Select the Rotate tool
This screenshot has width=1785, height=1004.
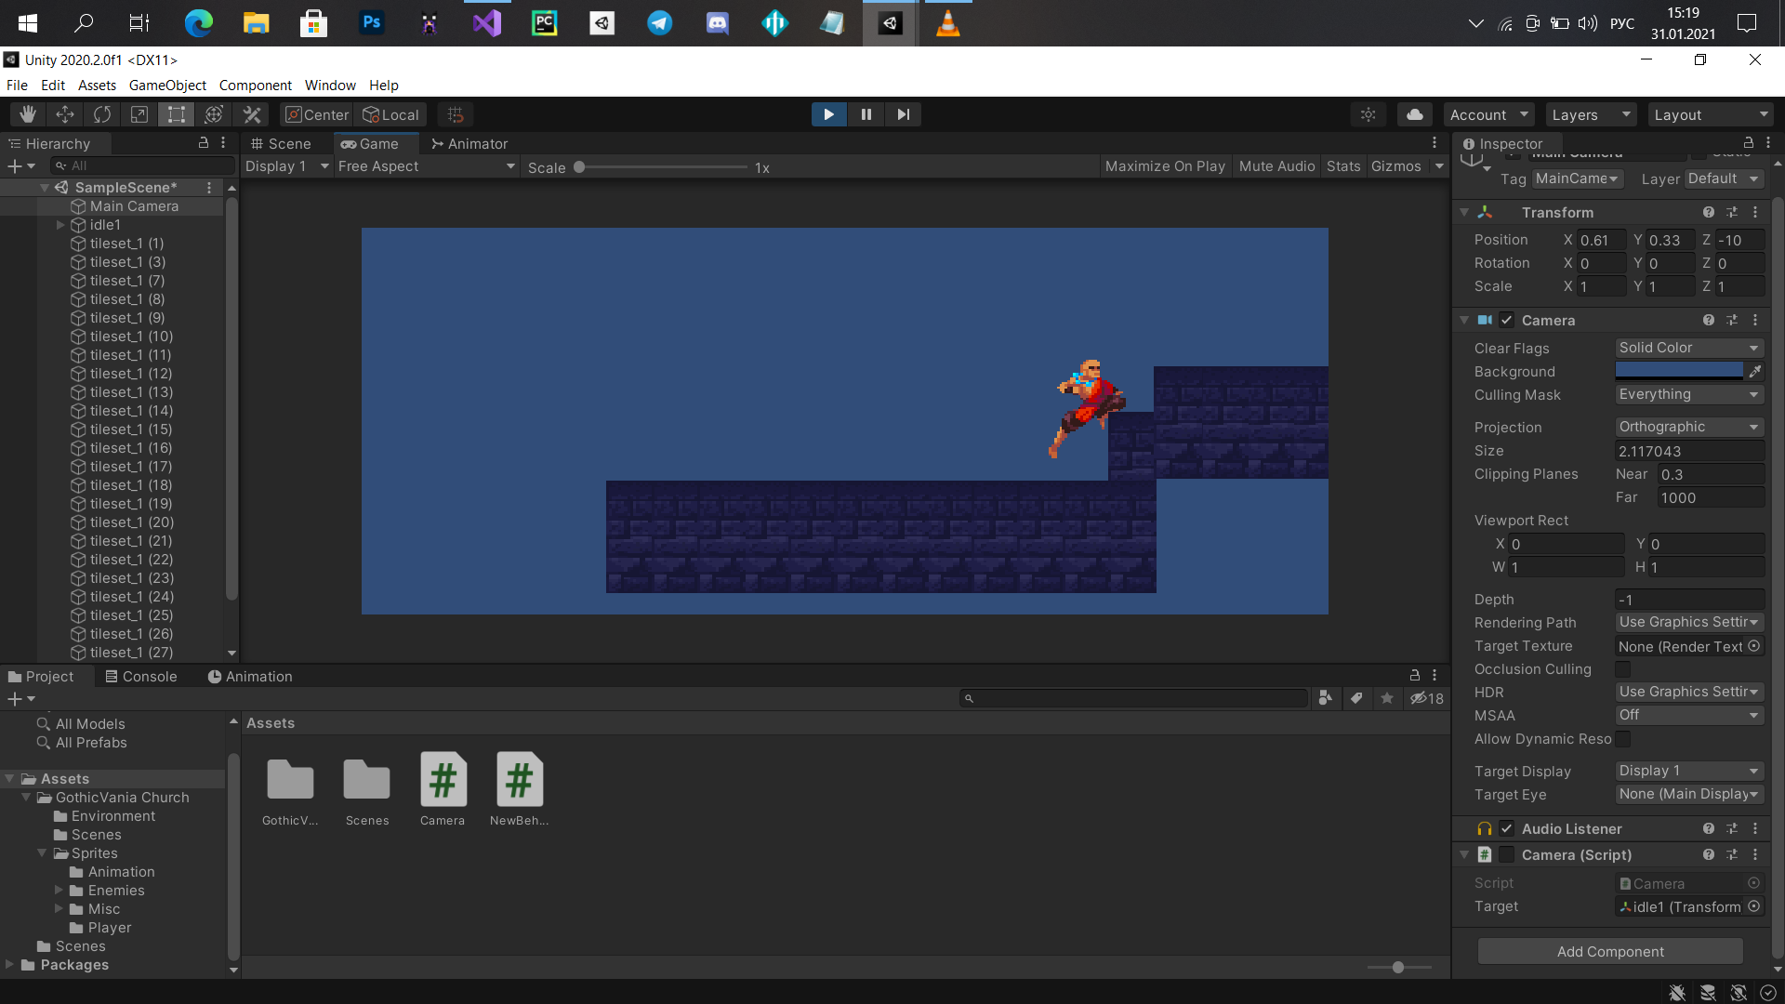(102, 114)
